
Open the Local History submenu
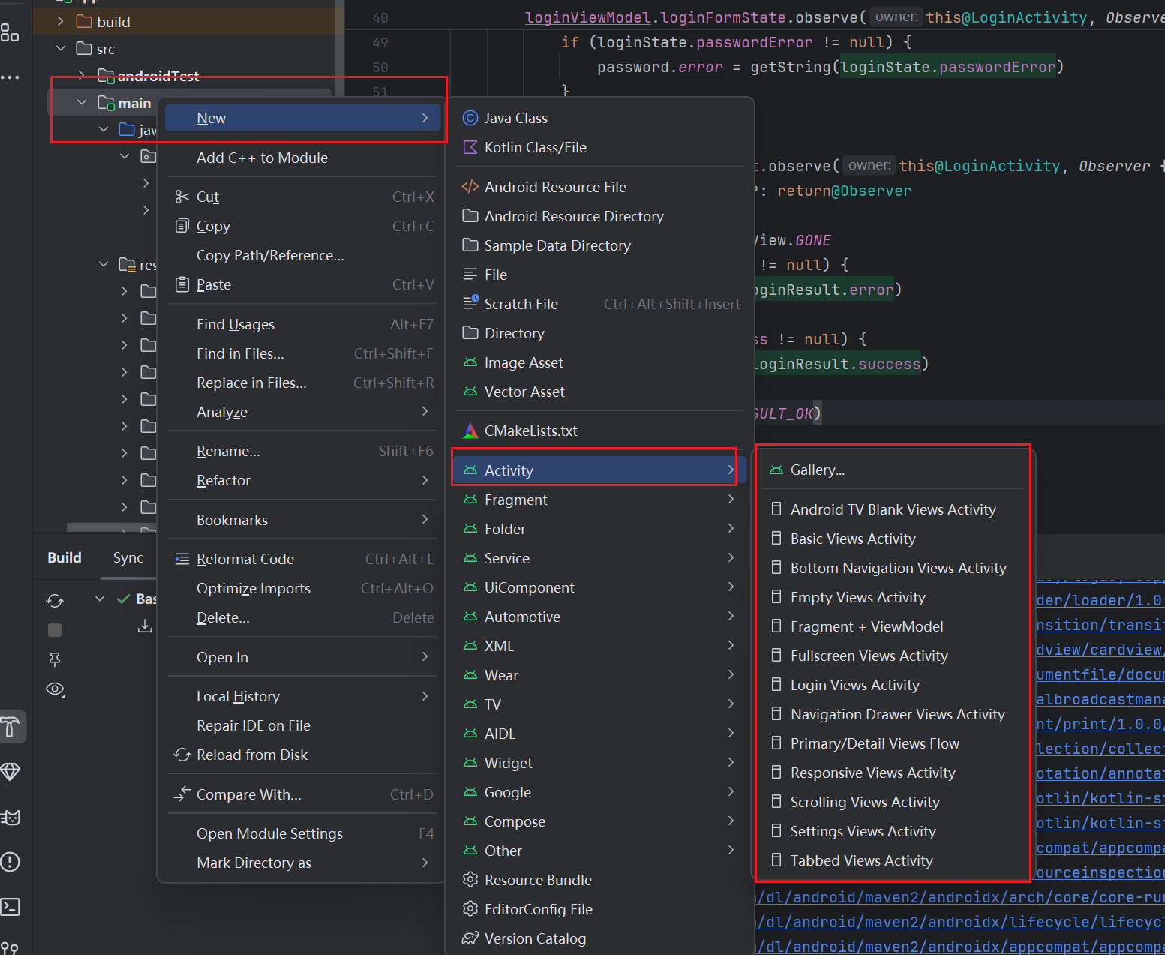click(303, 696)
